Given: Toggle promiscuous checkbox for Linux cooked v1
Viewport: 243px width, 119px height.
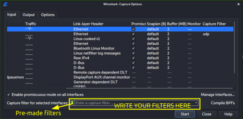Looking at the screenshot, I should click(x=133, y=39).
